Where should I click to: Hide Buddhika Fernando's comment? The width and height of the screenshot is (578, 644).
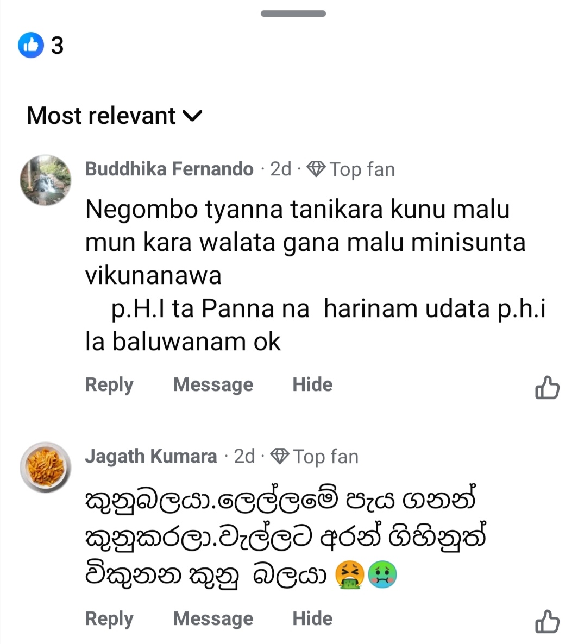click(x=312, y=384)
